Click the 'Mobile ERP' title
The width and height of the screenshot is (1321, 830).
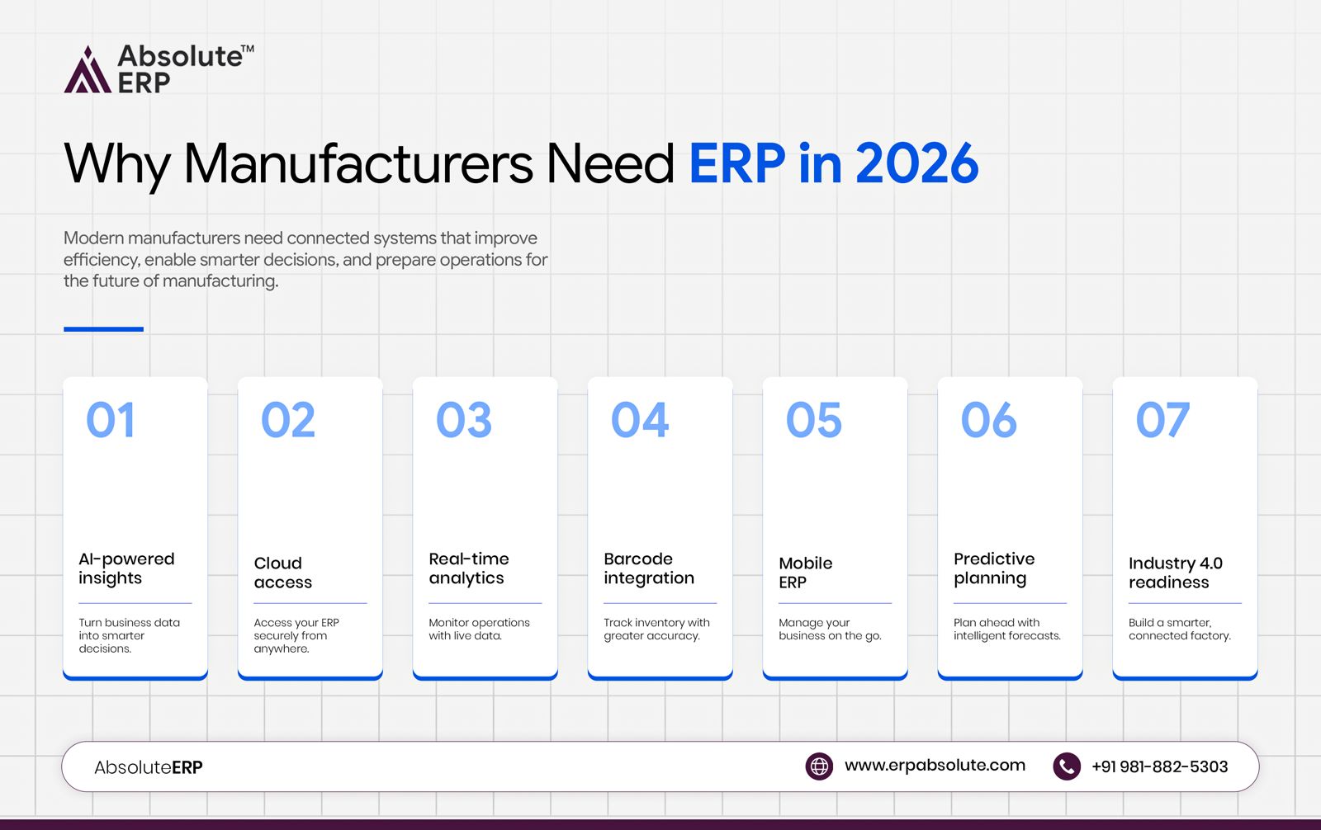[x=806, y=573]
